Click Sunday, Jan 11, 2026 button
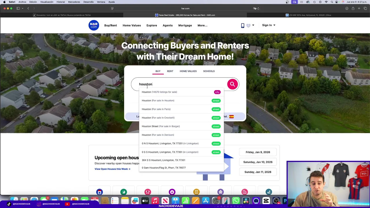 258,172
